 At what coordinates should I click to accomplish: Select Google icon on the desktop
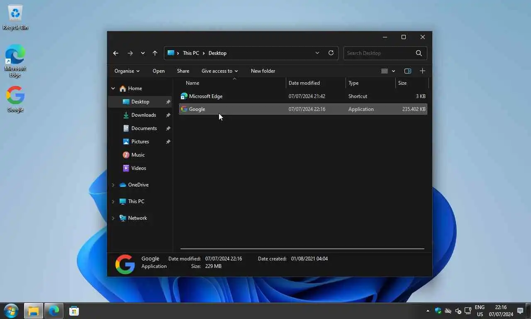click(x=15, y=99)
